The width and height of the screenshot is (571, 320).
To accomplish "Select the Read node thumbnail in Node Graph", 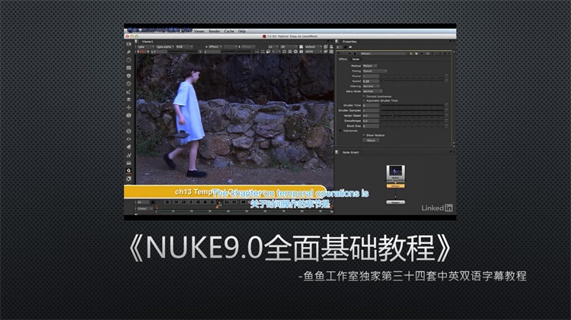I will click(x=395, y=174).
